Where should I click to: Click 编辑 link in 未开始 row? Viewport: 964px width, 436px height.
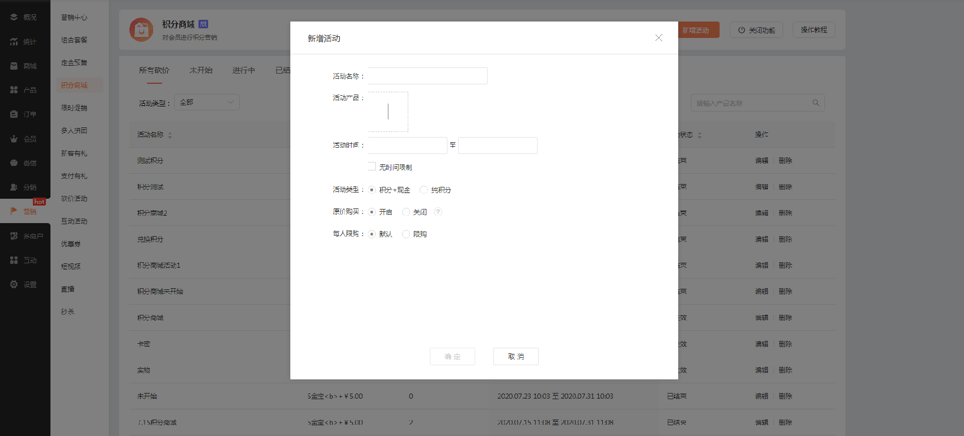[x=762, y=396]
